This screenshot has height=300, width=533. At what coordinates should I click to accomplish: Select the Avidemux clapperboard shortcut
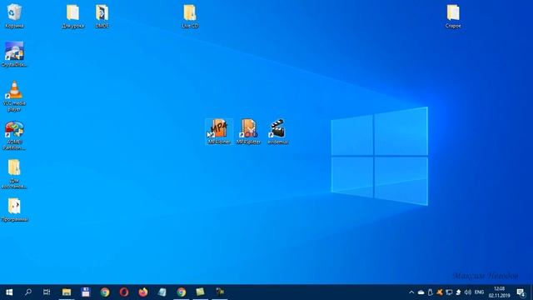[x=277, y=132]
